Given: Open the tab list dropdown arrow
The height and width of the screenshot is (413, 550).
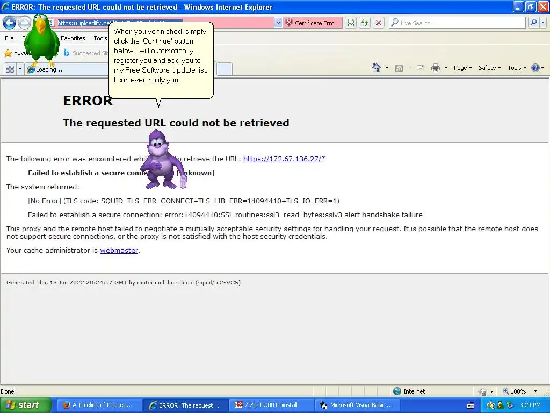Looking at the screenshot, I should coord(20,69).
